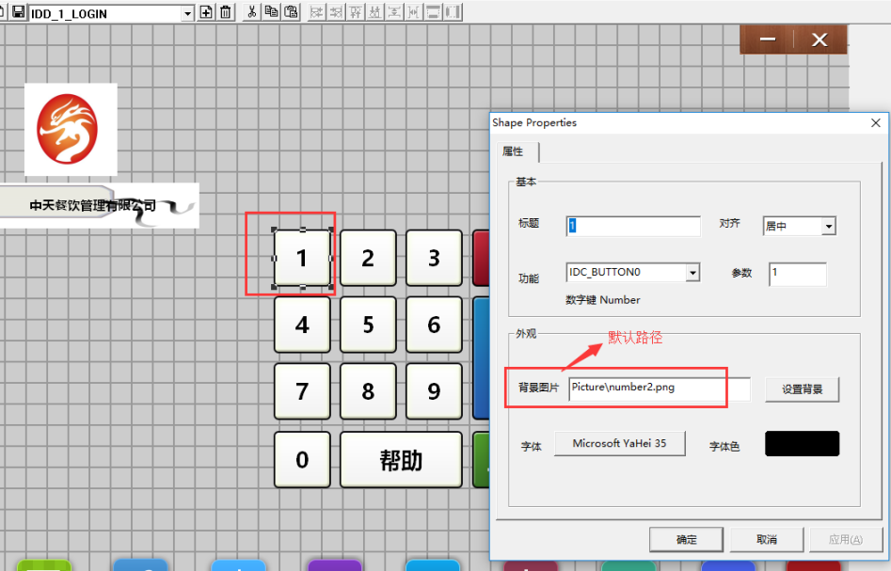Select keypad button 2 on canvas
The height and width of the screenshot is (571, 891).
368,259
